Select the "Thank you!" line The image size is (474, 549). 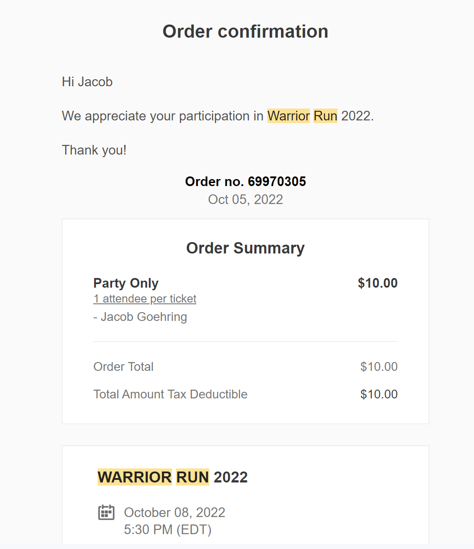pyautogui.click(x=94, y=150)
